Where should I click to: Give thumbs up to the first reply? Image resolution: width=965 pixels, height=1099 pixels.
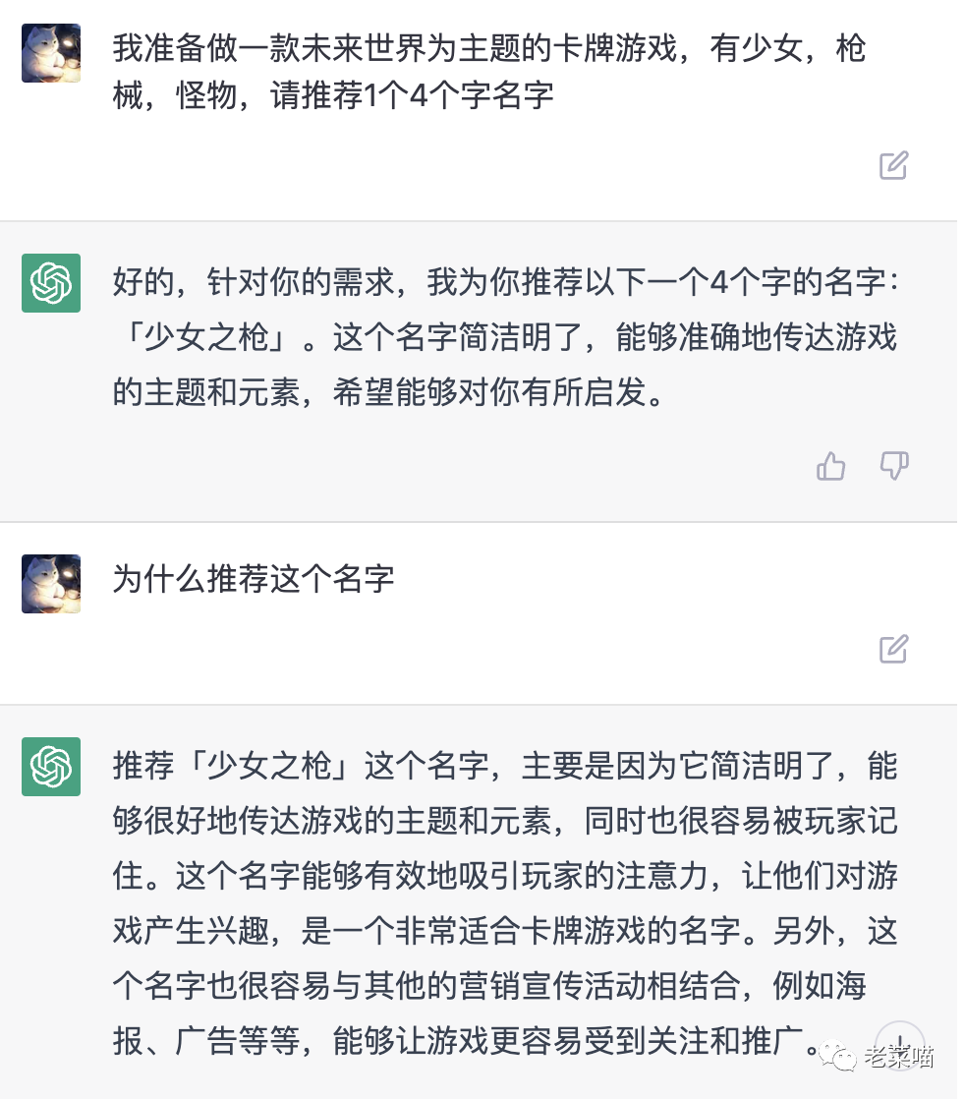(831, 466)
